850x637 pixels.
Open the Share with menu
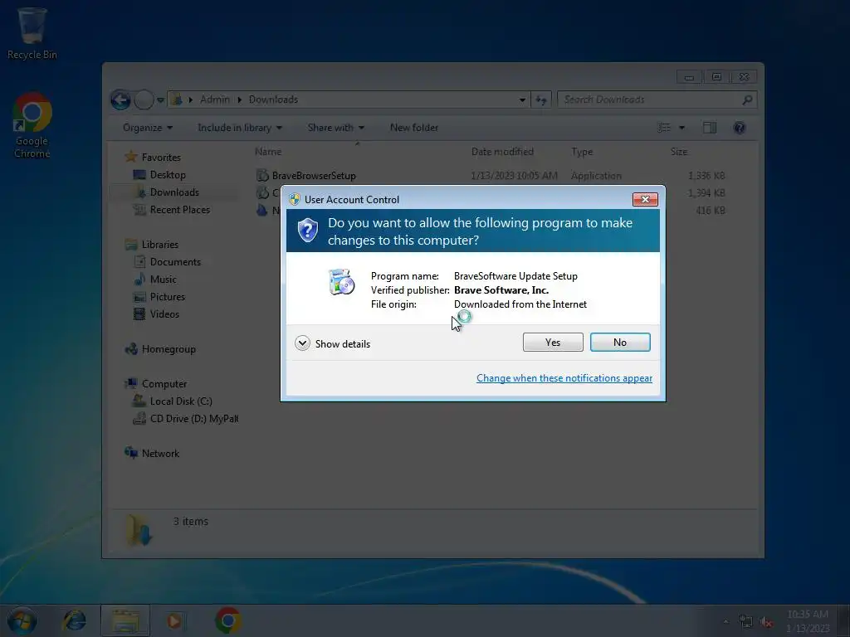pos(335,128)
